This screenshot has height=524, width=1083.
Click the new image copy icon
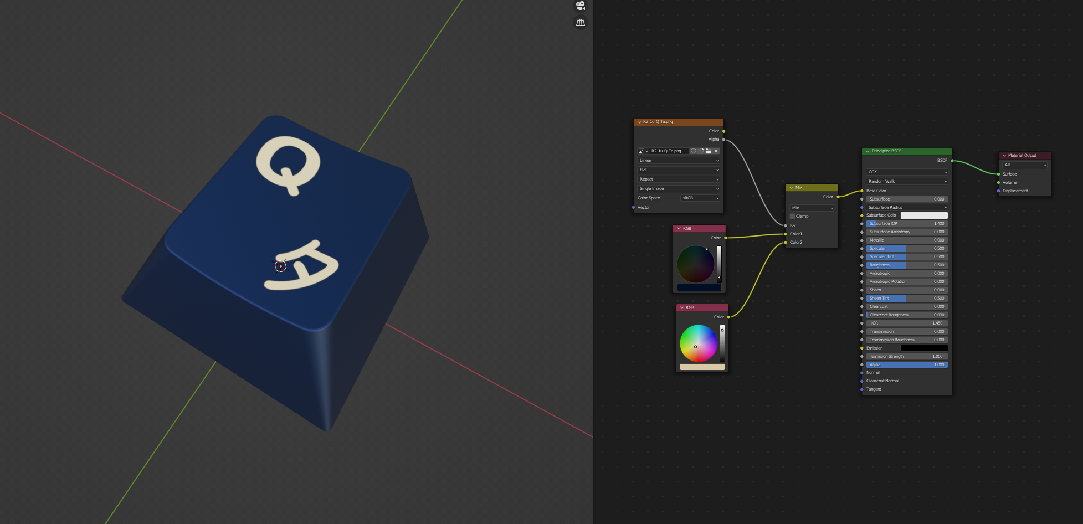click(701, 151)
